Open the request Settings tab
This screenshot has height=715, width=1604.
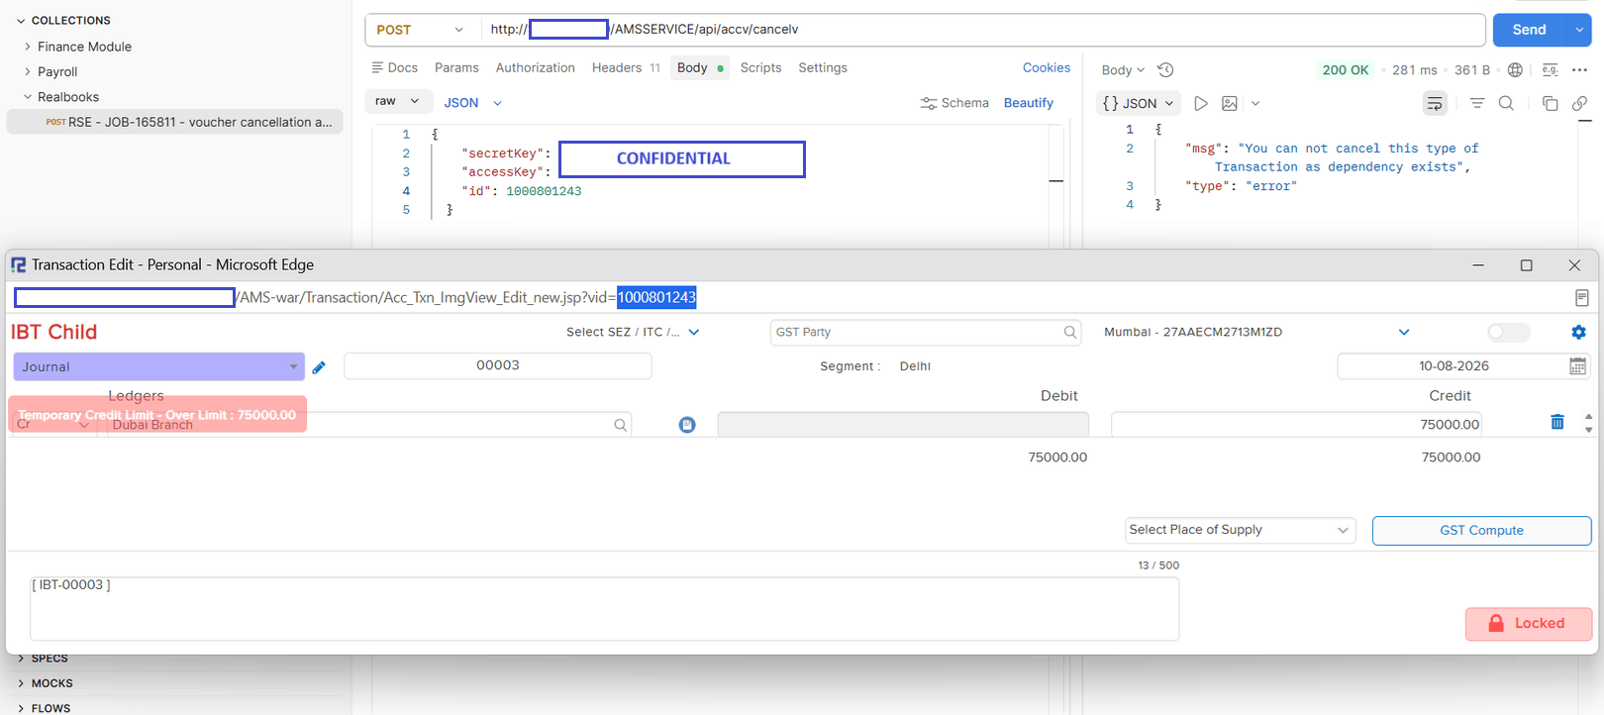823,67
